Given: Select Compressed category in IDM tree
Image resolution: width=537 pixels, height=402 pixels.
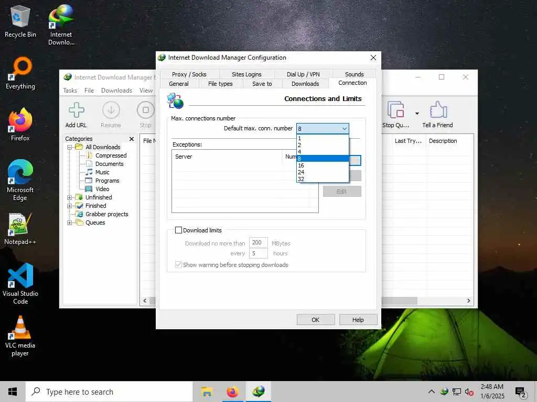Looking at the screenshot, I should pos(111,155).
